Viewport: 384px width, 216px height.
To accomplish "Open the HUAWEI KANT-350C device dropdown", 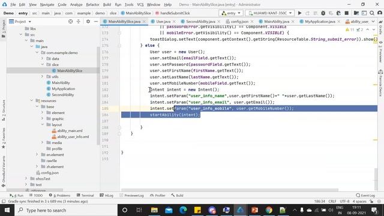I will 269,13.
